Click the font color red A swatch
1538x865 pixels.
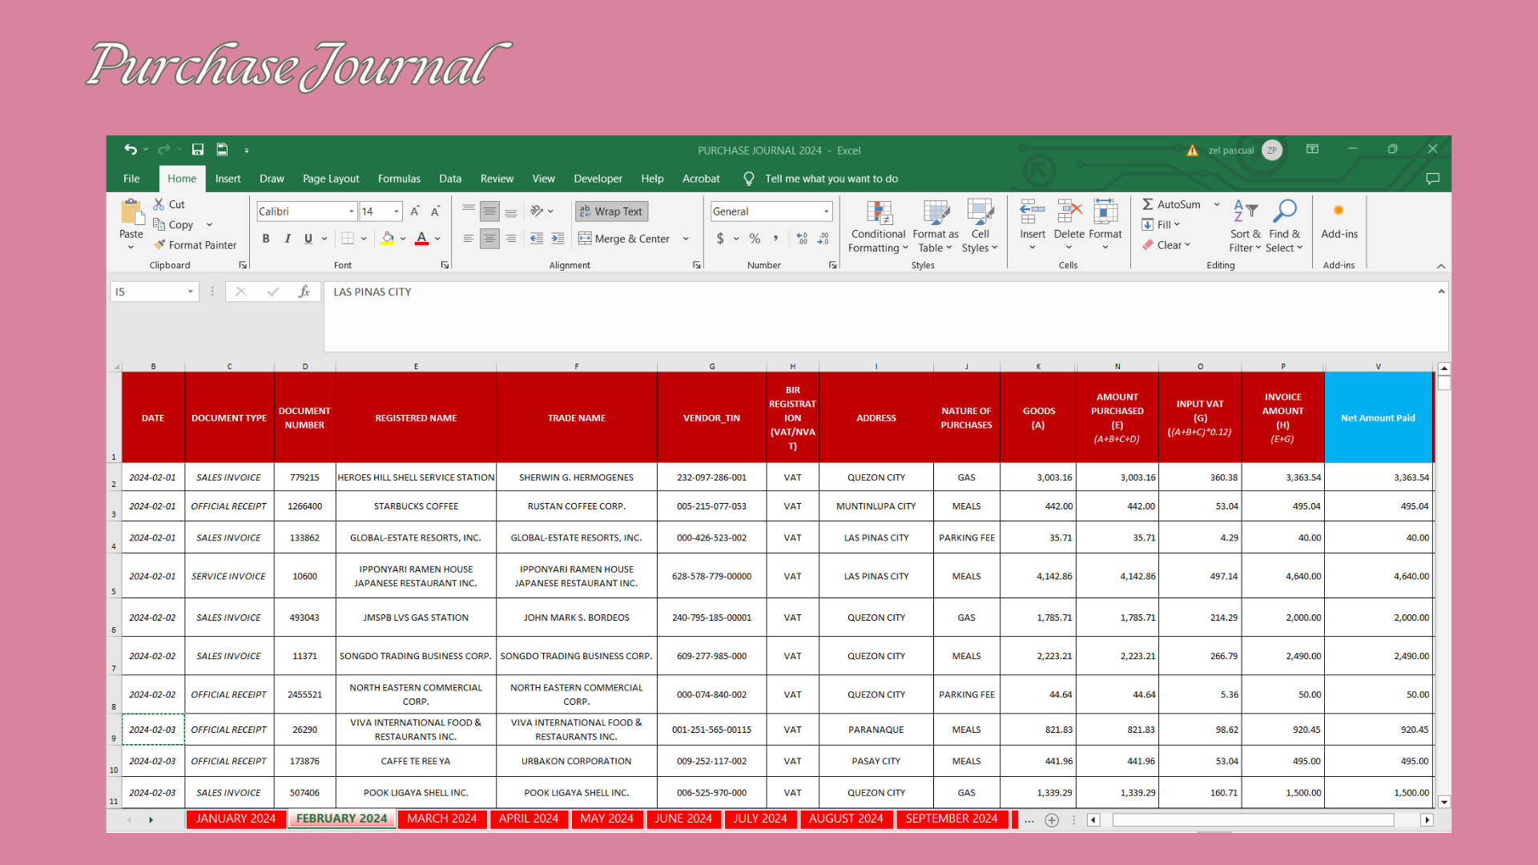click(421, 239)
